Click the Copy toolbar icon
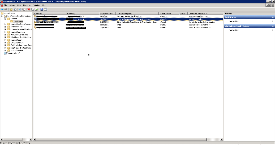The height and width of the screenshot is (145, 275). coord(24,9)
